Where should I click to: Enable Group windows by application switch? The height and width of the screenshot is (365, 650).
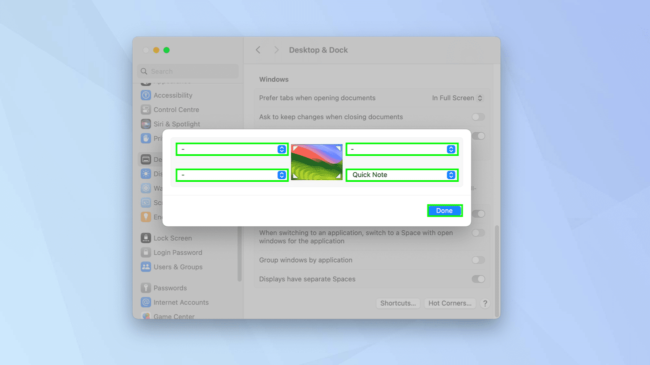click(478, 260)
